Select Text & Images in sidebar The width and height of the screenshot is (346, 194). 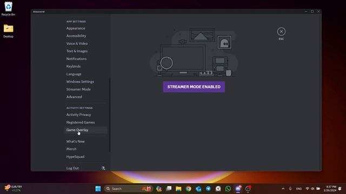click(77, 51)
